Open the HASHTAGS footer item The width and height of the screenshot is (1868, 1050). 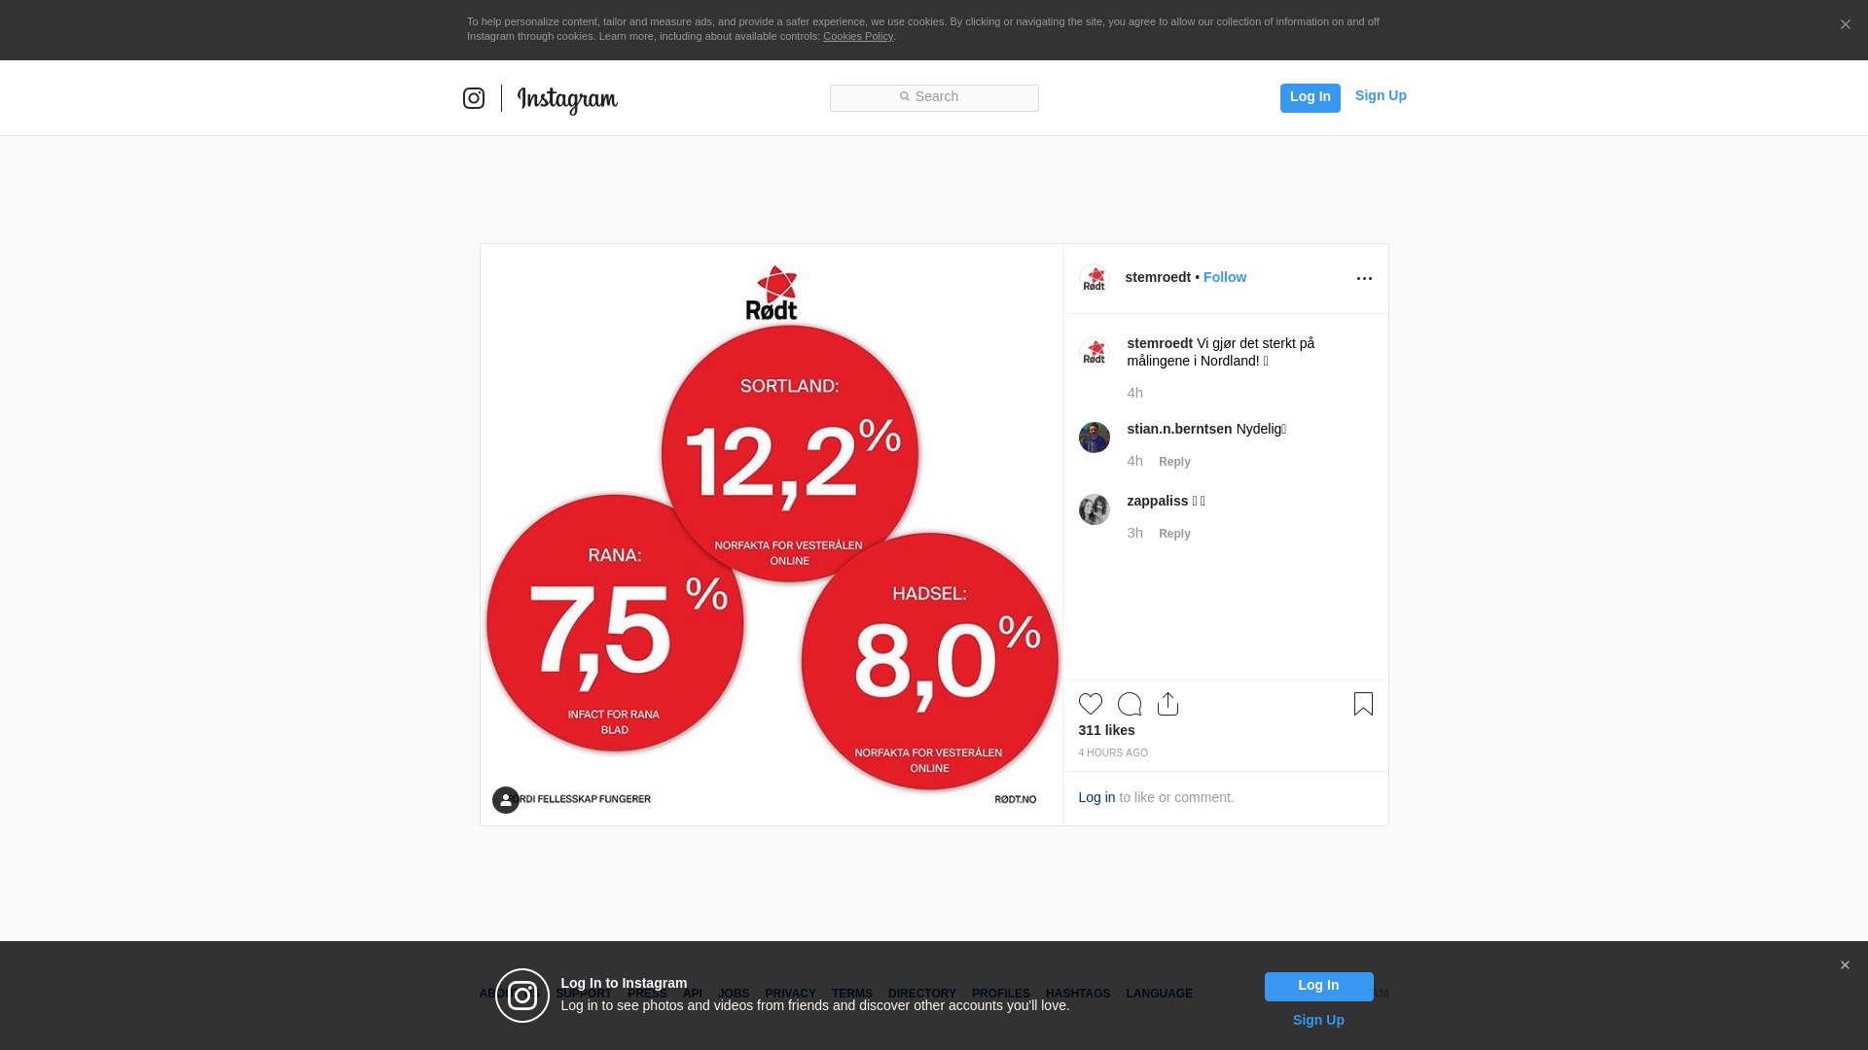point(1077,994)
